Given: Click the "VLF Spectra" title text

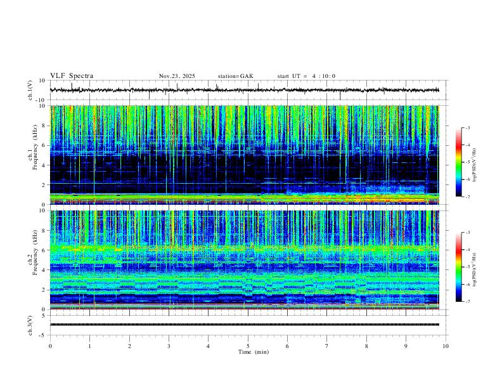Looking at the screenshot, I should 72,76.
